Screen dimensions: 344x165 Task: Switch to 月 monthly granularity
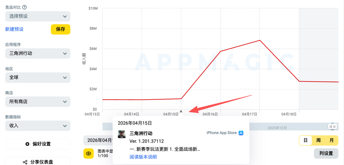(x=332, y=140)
